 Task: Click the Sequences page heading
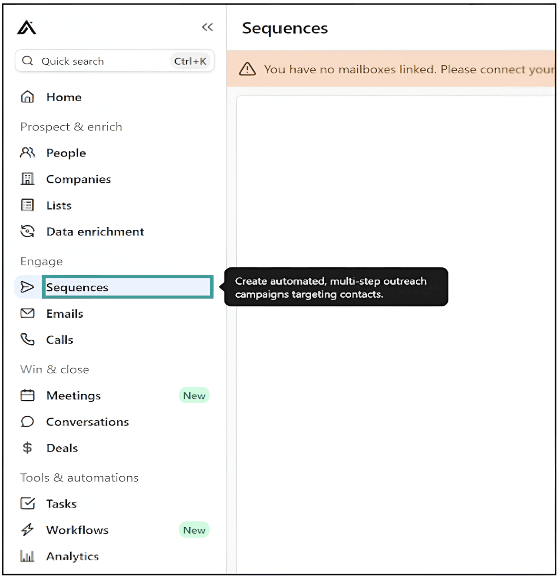(x=285, y=28)
